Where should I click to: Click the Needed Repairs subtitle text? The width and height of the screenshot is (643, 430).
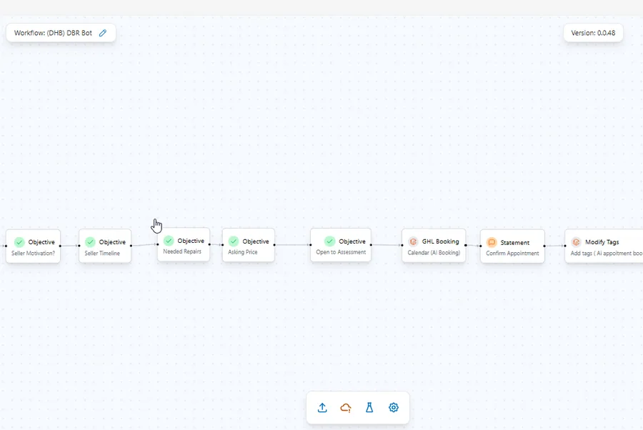pos(182,251)
